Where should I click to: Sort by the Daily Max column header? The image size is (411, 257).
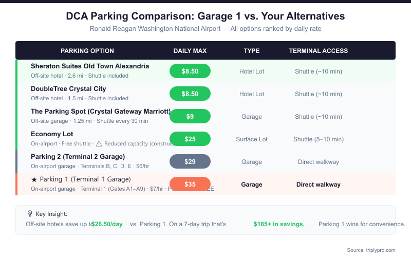[190, 51]
